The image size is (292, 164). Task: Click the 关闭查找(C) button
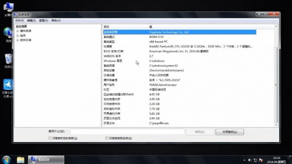(230, 132)
